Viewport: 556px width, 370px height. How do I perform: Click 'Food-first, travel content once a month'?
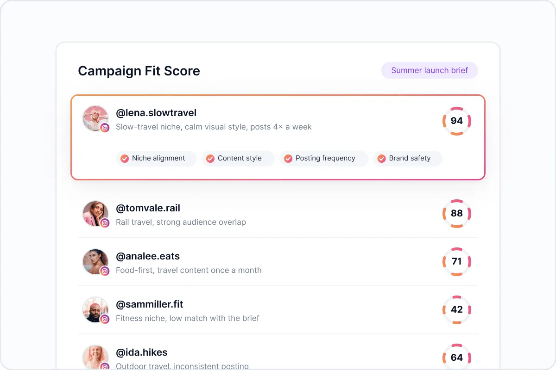[189, 270]
